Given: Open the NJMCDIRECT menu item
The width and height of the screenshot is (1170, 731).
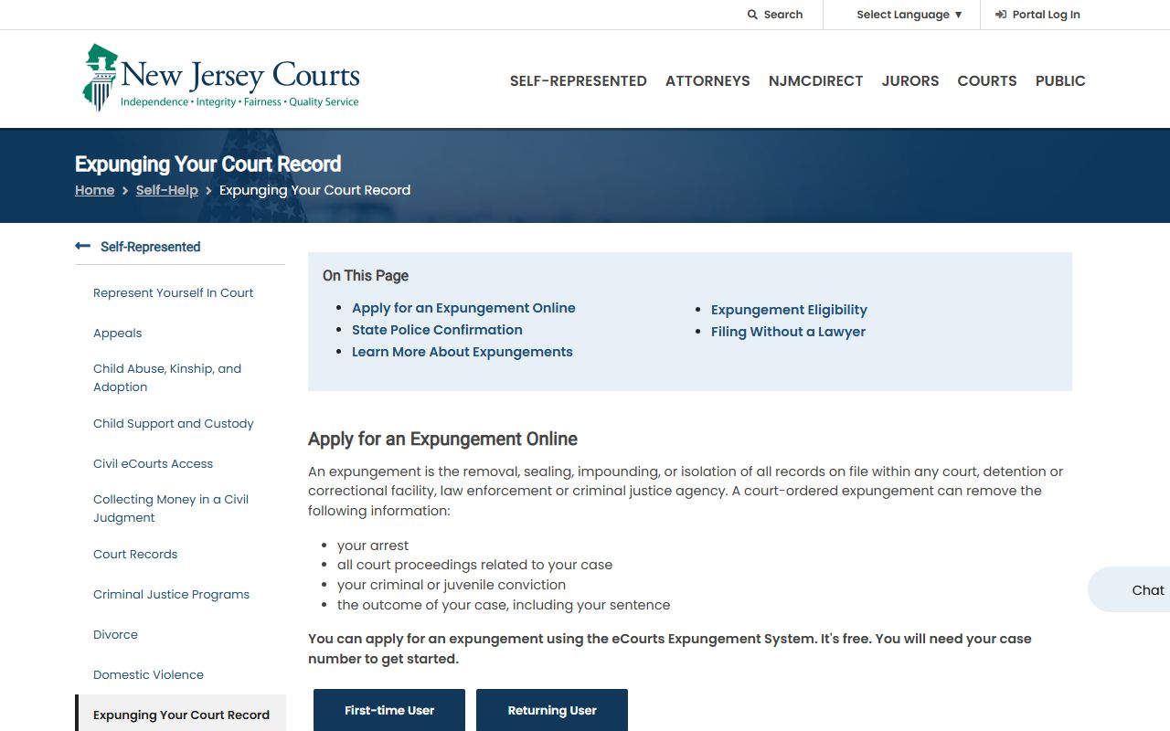Looking at the screenshot, I should (x=815, y=80).
